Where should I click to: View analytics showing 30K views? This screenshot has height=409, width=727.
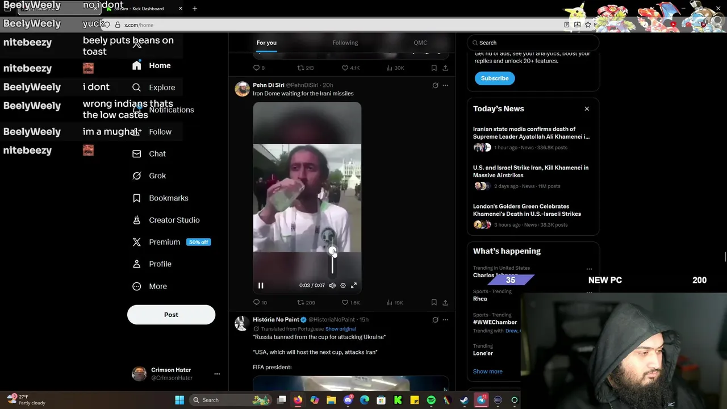(x=395, y=68)
